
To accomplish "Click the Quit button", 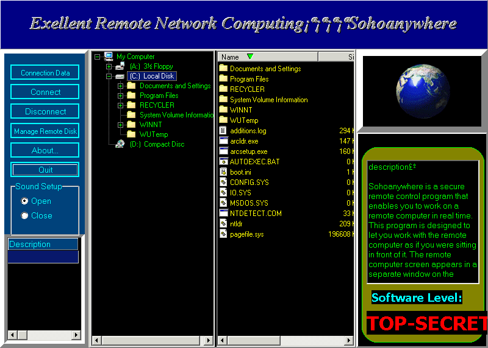I will tap(45, 170).
